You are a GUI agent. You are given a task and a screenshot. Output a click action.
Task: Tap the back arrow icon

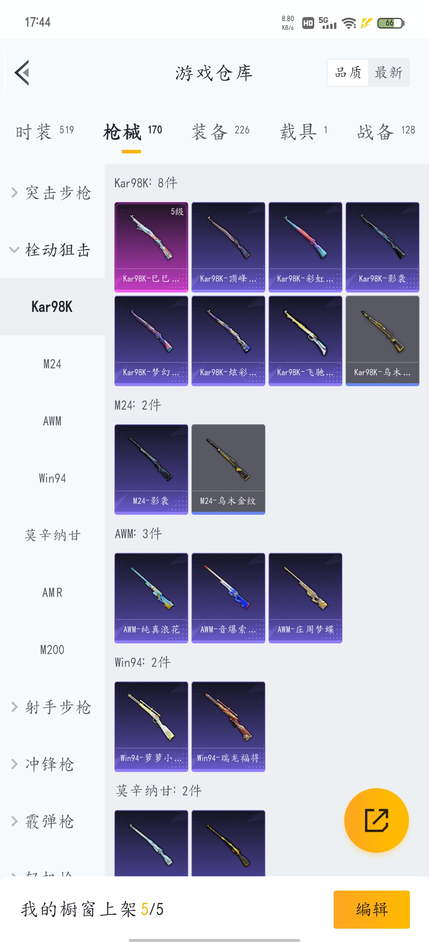22,73
